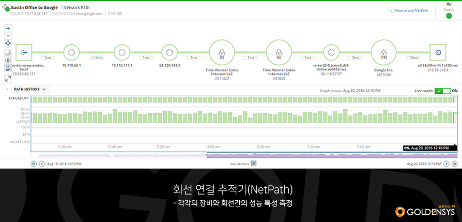Jump forward with the double-right arrow button

[455, 164]
